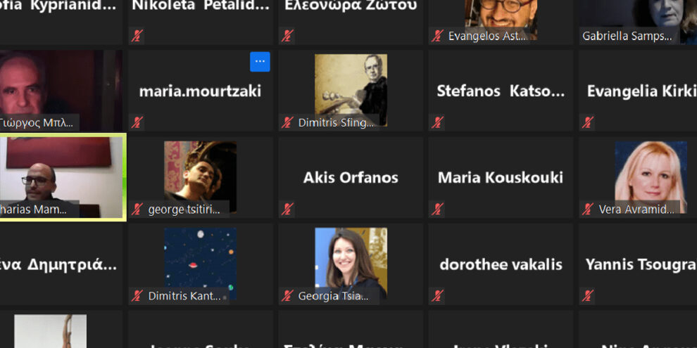697x348 pixels.
Task: Click muted mic icon on Akis Orfanos tile
Action: tap(287, 209)
